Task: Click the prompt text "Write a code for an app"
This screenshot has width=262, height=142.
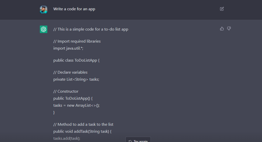Action: pos(74,9)
